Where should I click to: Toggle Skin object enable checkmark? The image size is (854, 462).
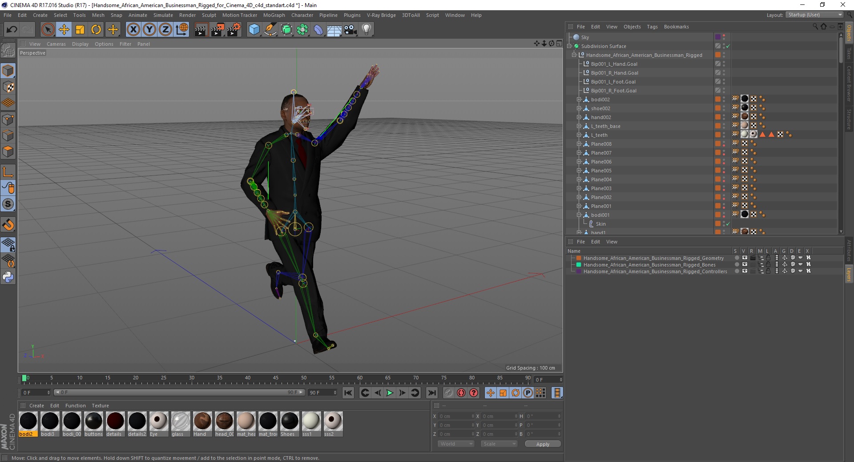coord(728,224)
